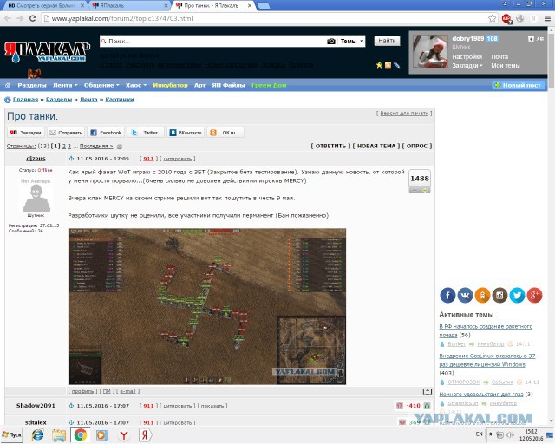Click the ОТВЕТИТЬ reply link
Screen dimensions: 555x444
330,146
